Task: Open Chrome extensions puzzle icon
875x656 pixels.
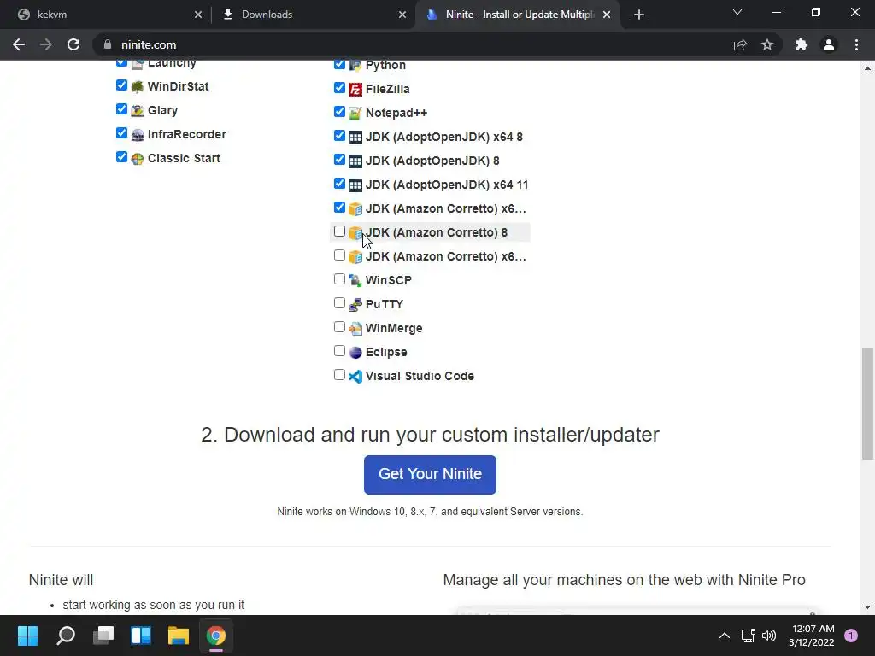Action: tap(802, 44)
